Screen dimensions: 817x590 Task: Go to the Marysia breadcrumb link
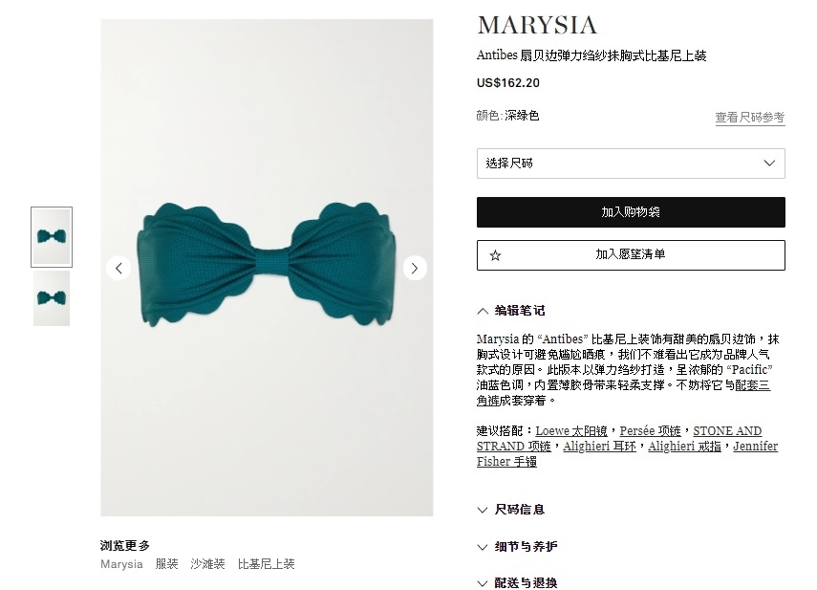[121, 564]
